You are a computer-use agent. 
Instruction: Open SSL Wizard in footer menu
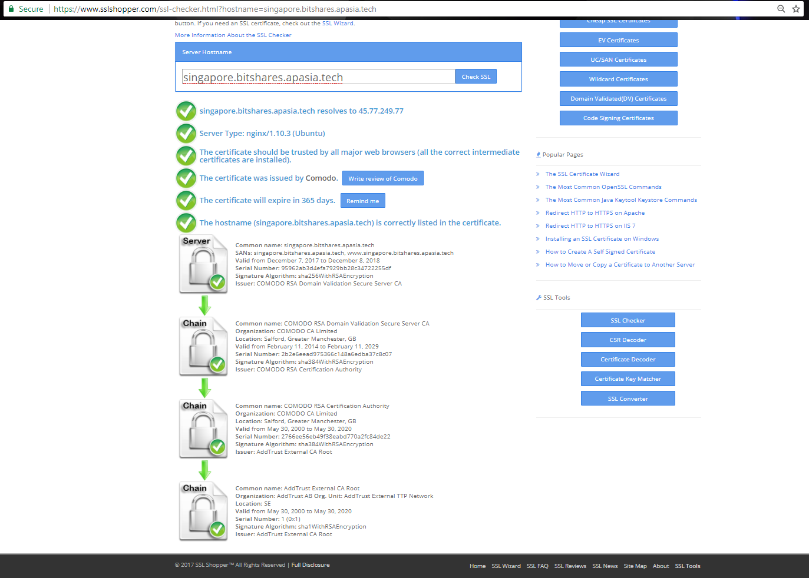tap(506, 566)
